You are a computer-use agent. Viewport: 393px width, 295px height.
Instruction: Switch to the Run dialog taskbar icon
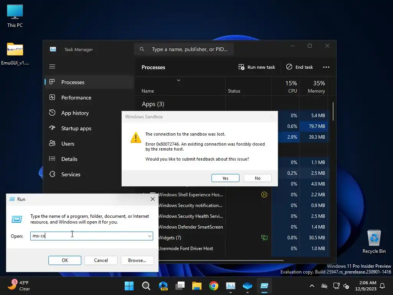pyautogui.click(x=264, y=286)
